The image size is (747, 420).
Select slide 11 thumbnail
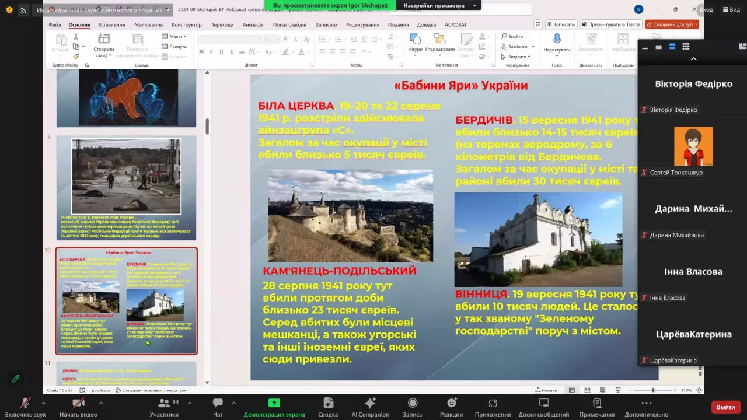[x=126, y=374]
